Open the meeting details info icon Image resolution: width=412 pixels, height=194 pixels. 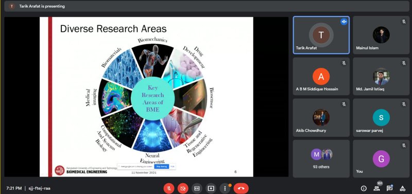(x=364, y=188)
